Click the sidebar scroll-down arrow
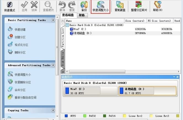Viewport: 183px width, 120px height. coord(57,116)
